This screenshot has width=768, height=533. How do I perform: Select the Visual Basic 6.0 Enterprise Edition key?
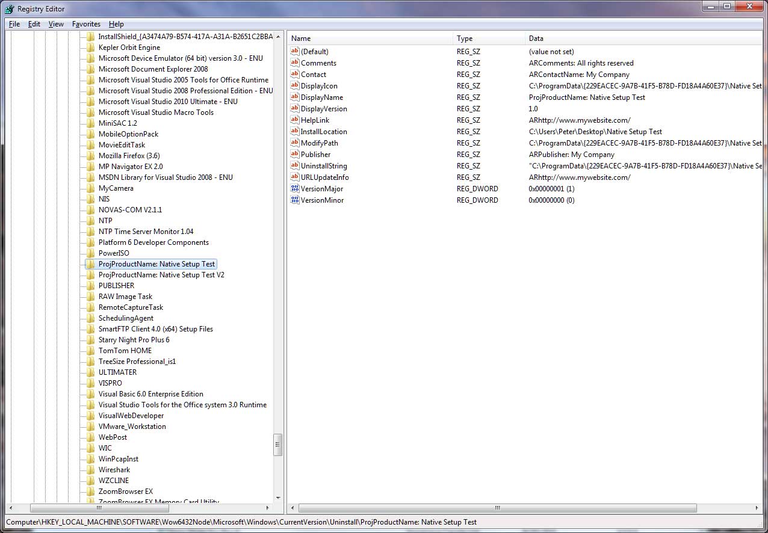150,394
